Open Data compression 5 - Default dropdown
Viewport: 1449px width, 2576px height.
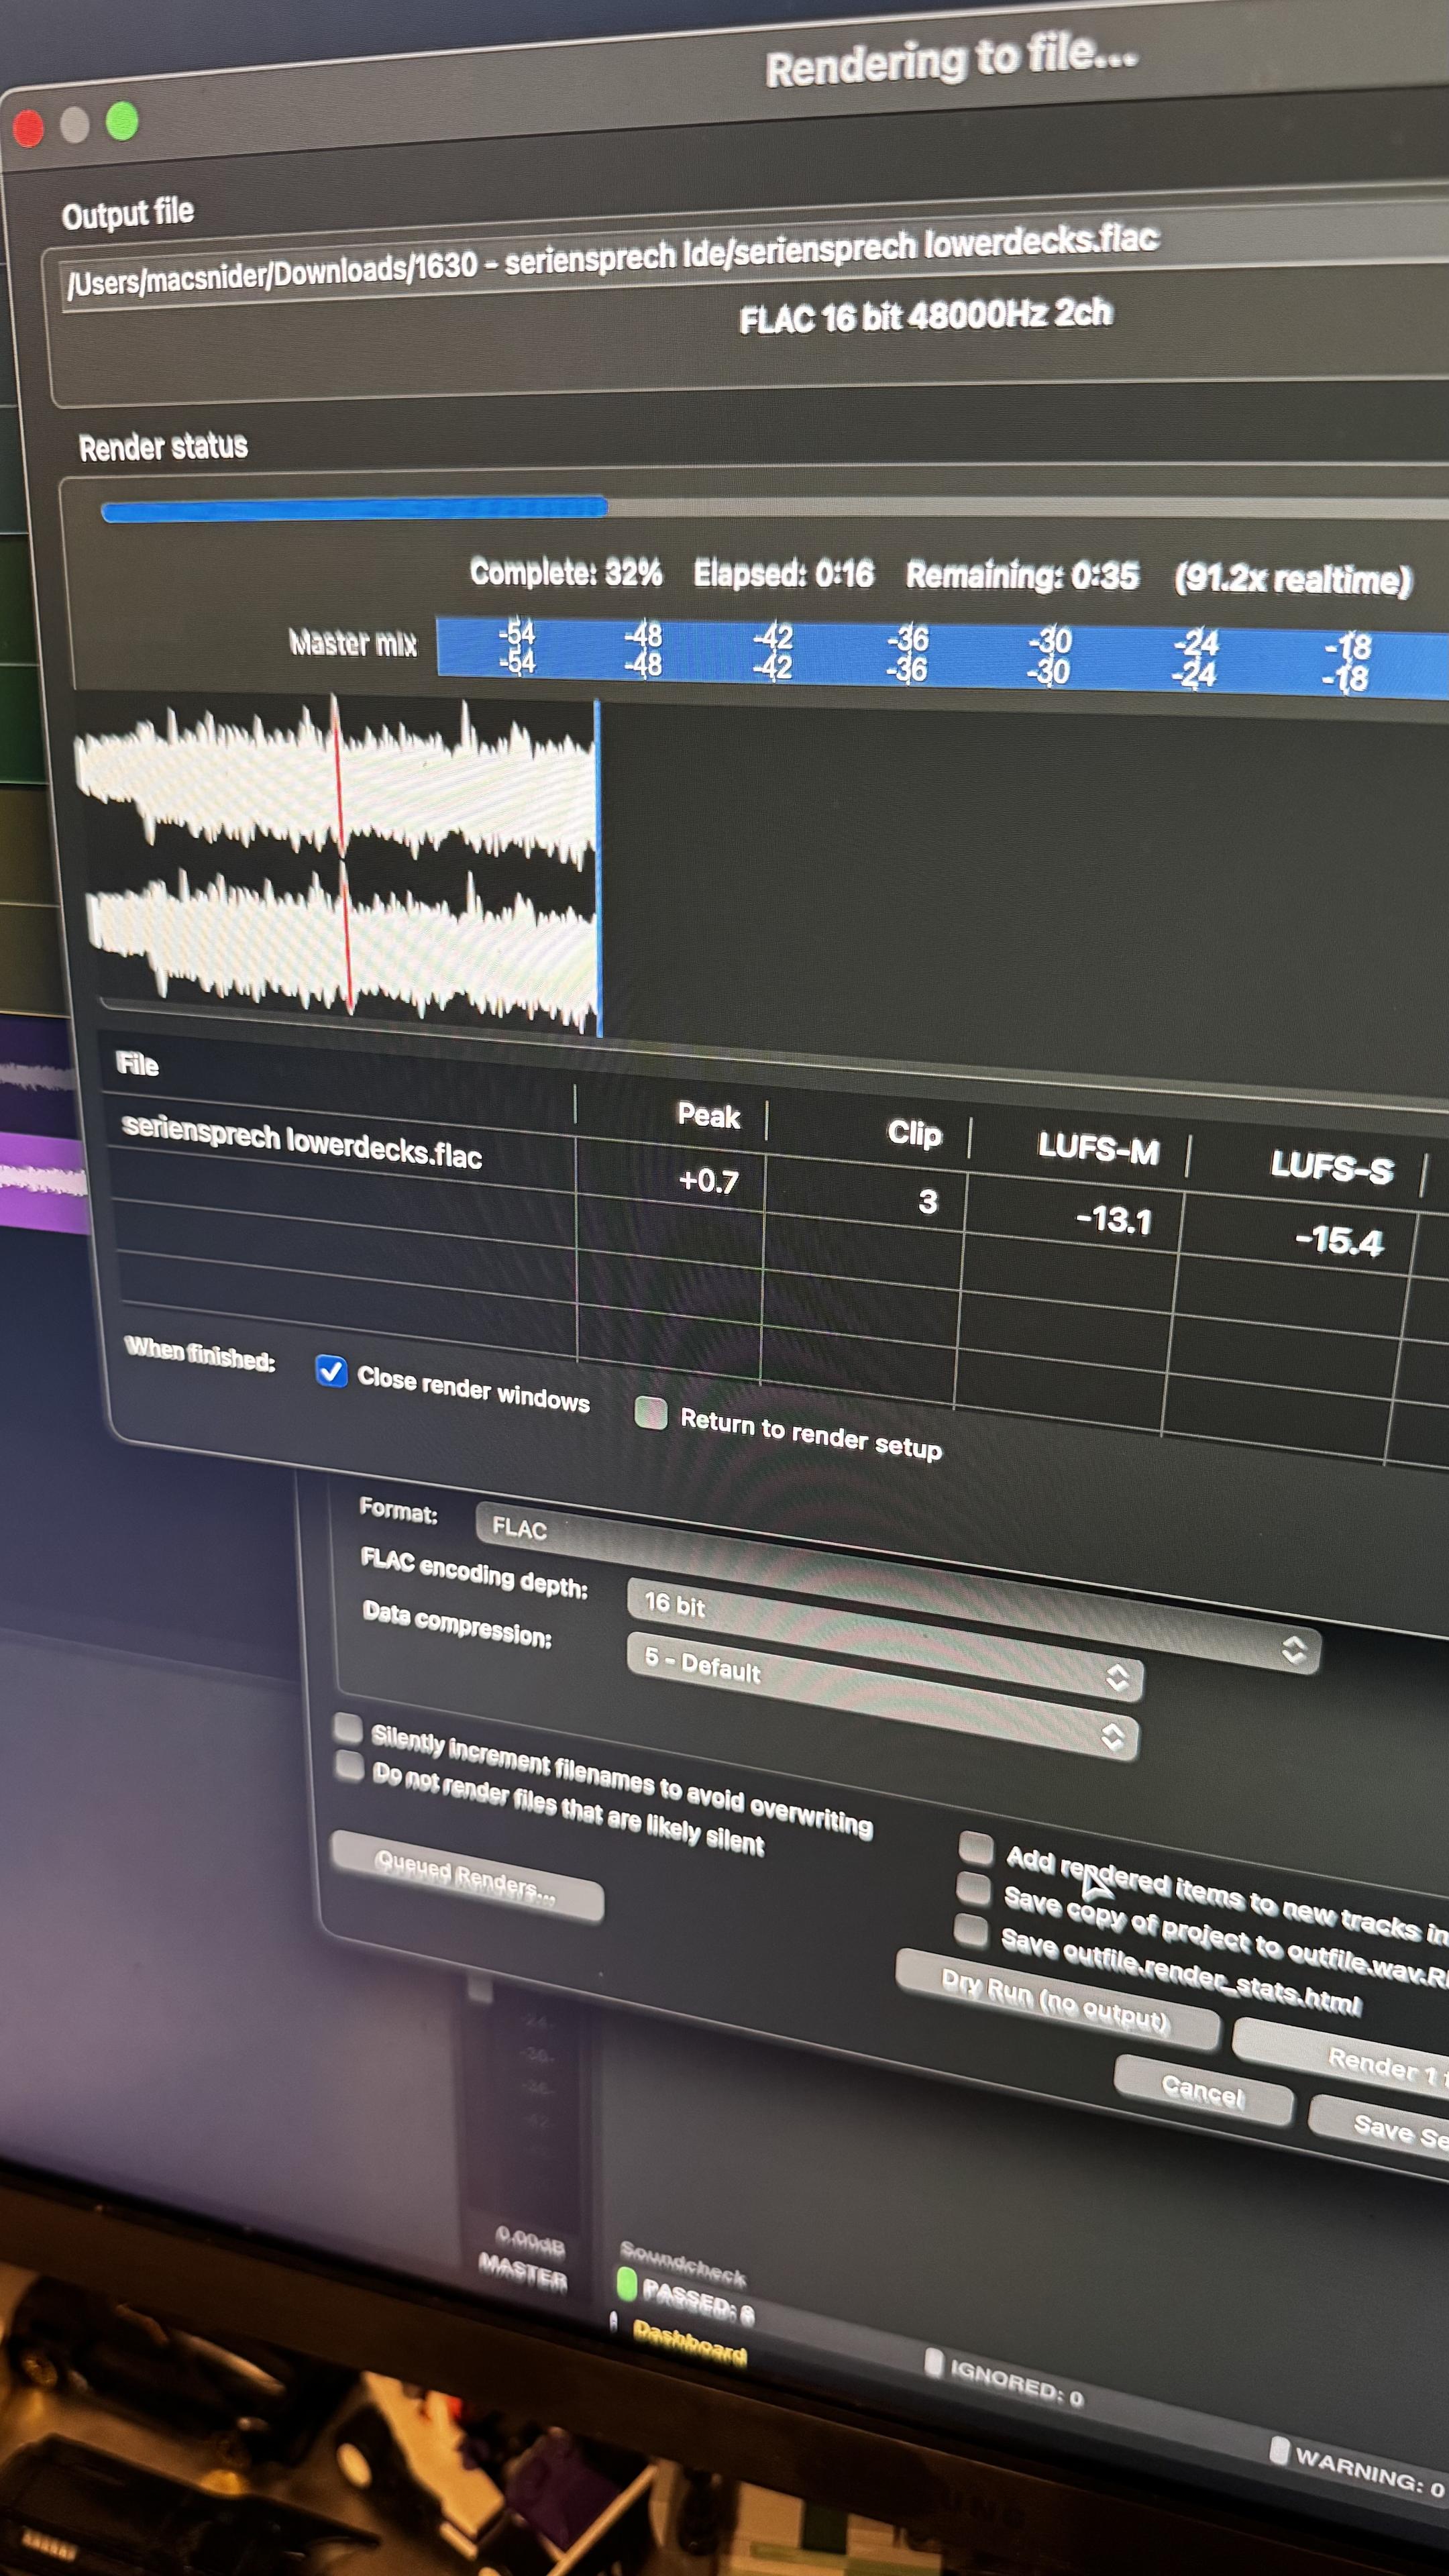[882, 1696]
